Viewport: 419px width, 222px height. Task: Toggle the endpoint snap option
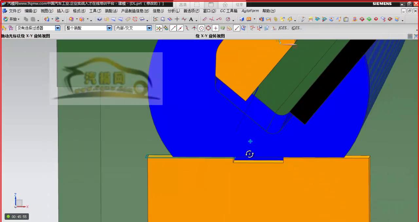click(173, 28)
